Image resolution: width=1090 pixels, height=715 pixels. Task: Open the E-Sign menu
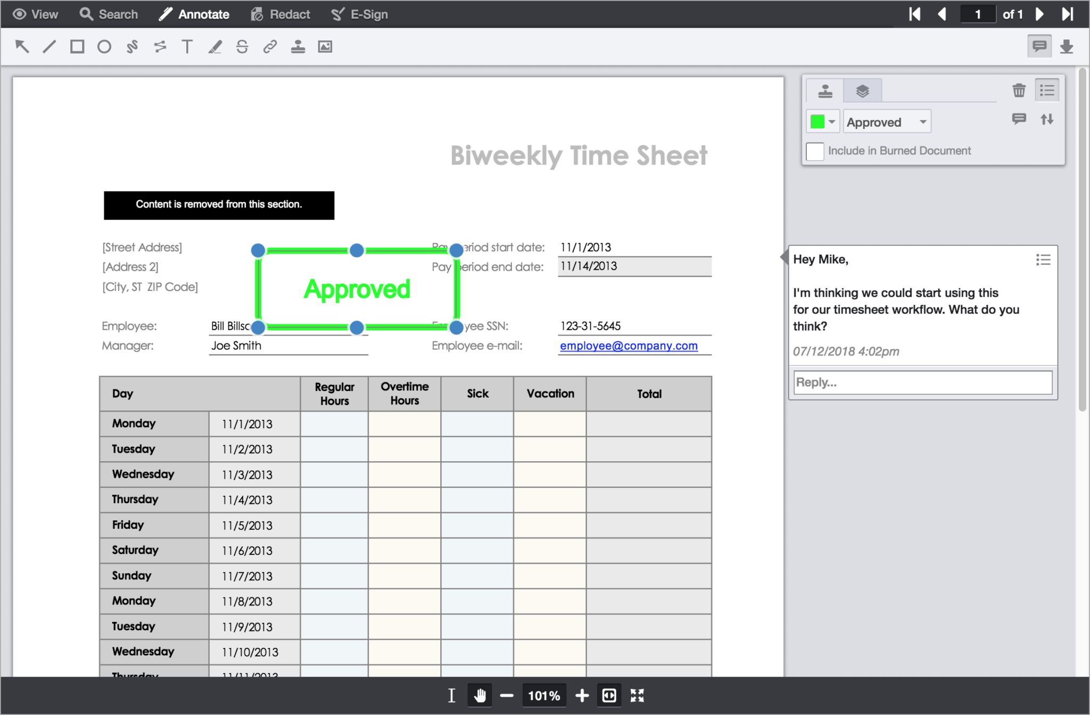pos(360,14)
